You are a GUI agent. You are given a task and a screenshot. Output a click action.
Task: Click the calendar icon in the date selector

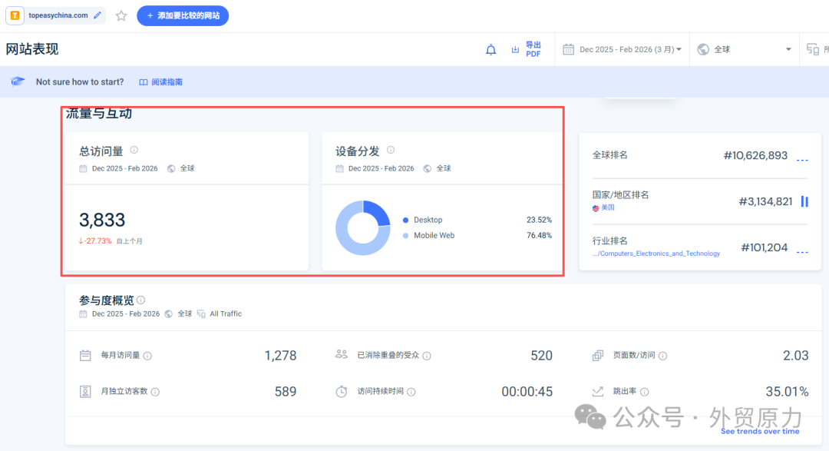[568, 49]
